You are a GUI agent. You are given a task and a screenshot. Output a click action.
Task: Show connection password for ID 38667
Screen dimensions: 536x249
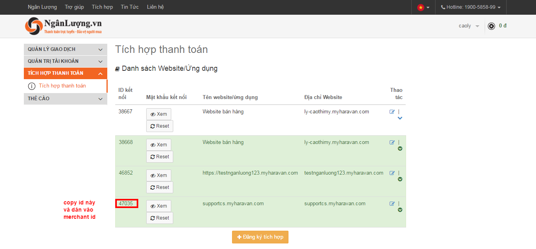[x=159, y=114]
